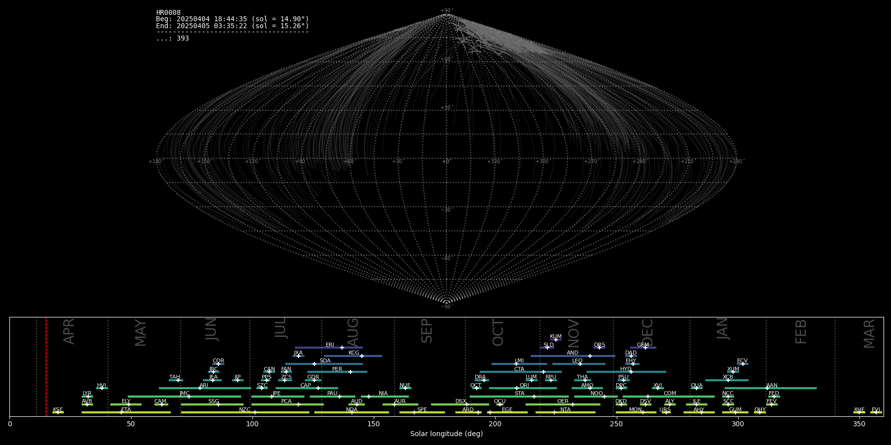Screen dimensions: 891x445
Task: Click the ETA shower bar label
Action: (x=126, y=410)
